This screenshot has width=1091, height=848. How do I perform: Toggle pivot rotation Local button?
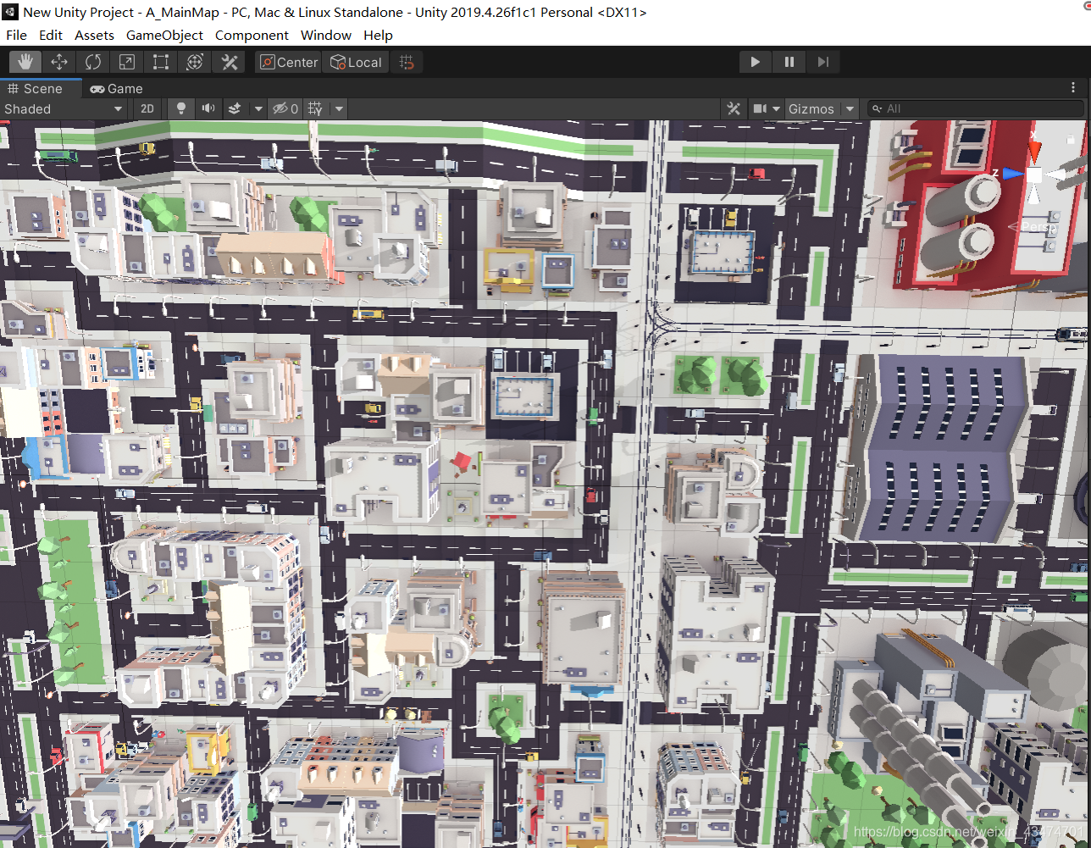(x=356, y=62)
